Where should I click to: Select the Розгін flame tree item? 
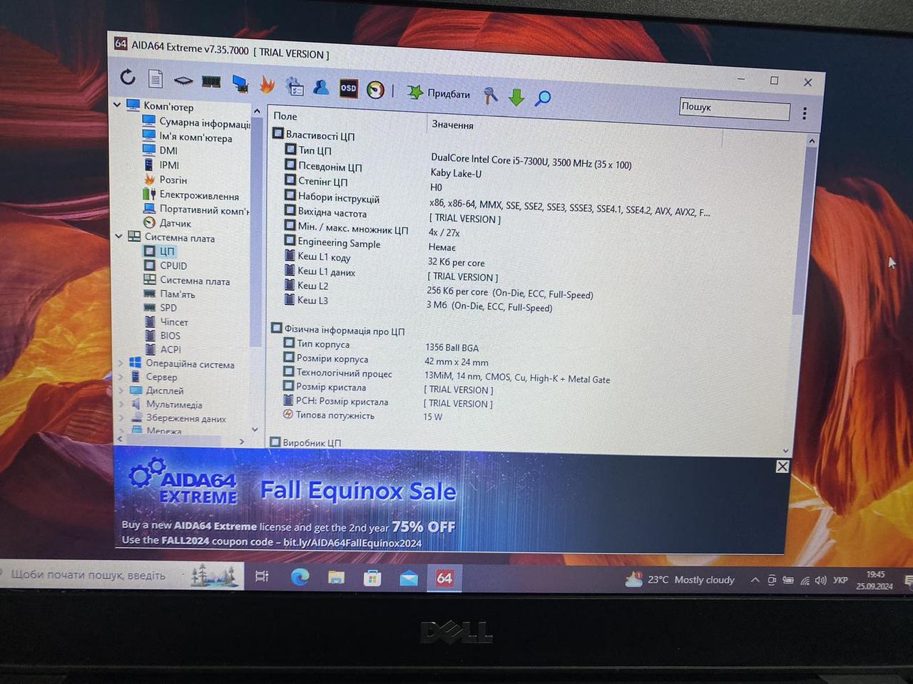pyautogui.click(x=165, y=180)
